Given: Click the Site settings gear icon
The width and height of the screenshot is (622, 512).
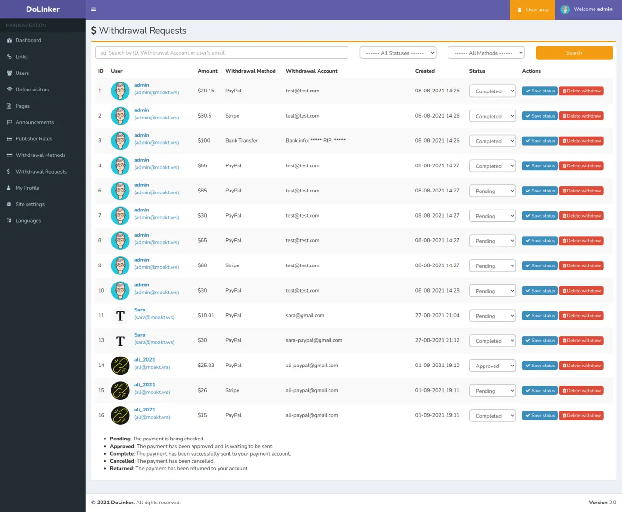Looking at the screenshot, I should pos(9,204).
